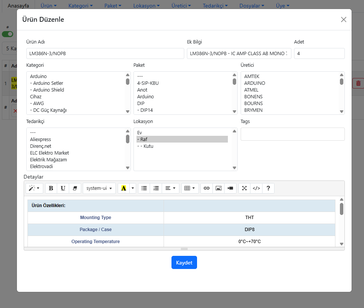Expand the table insert dropdown
This screenshot has width=364, height=308.
coord(190,188)
